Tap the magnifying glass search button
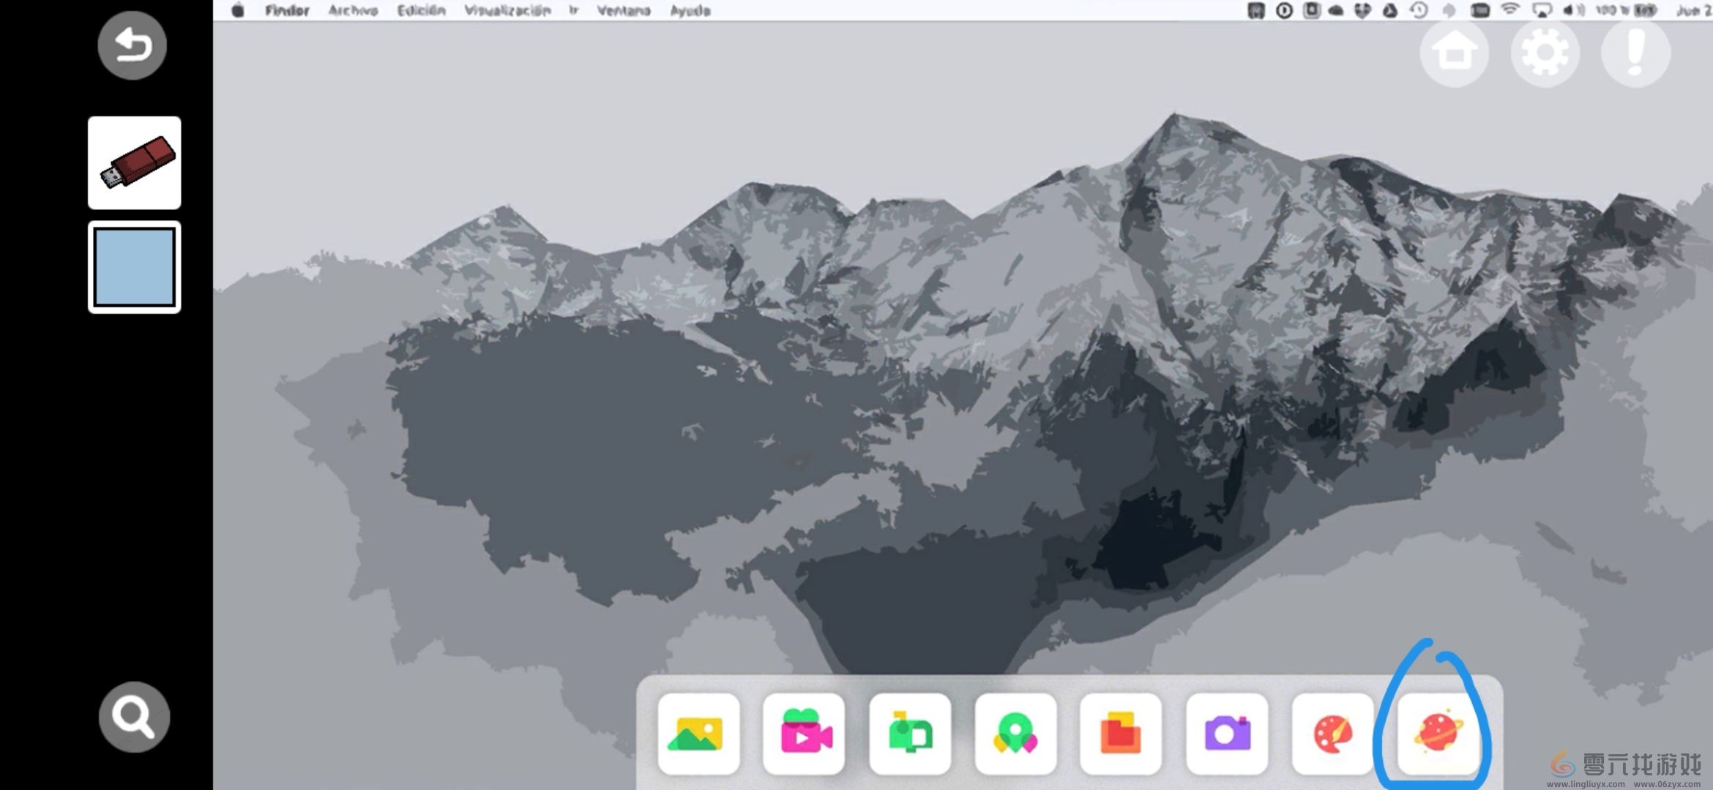 coord(134,717)
